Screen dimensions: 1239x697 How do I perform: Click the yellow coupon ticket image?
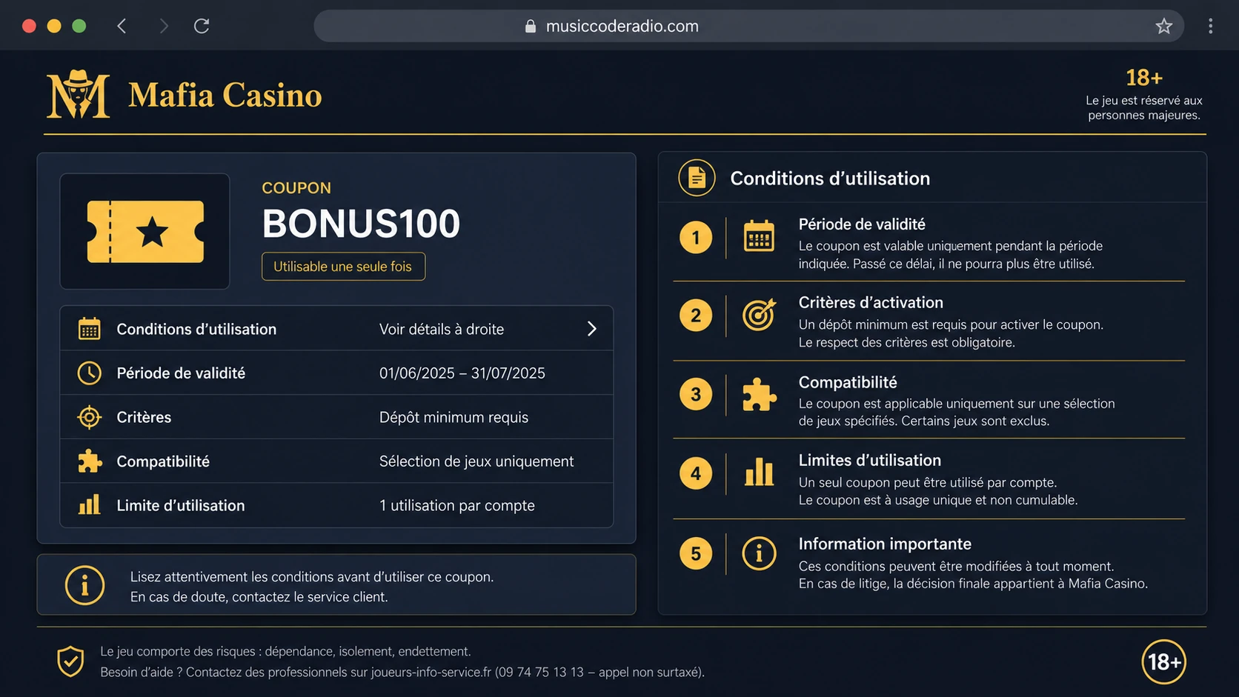click(145, 231)
